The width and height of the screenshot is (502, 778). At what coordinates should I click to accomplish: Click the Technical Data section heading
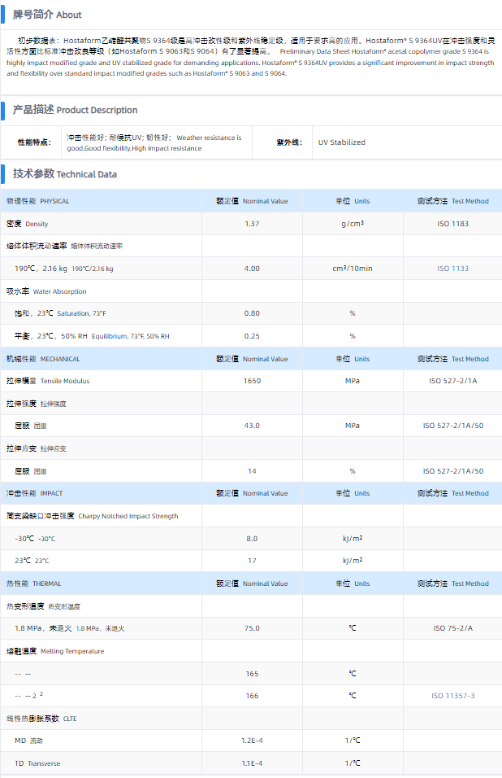tap(64, 174)
